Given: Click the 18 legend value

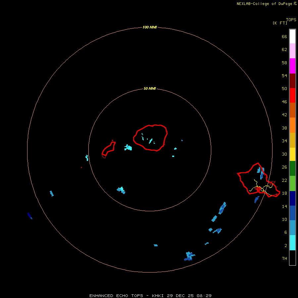Looking at the screenshot, I should [284, 193].
